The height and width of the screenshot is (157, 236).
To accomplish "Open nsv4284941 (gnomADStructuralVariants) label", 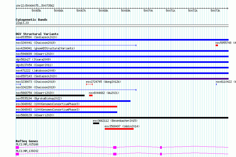I will pyautogui.click(x=45, y=48).
